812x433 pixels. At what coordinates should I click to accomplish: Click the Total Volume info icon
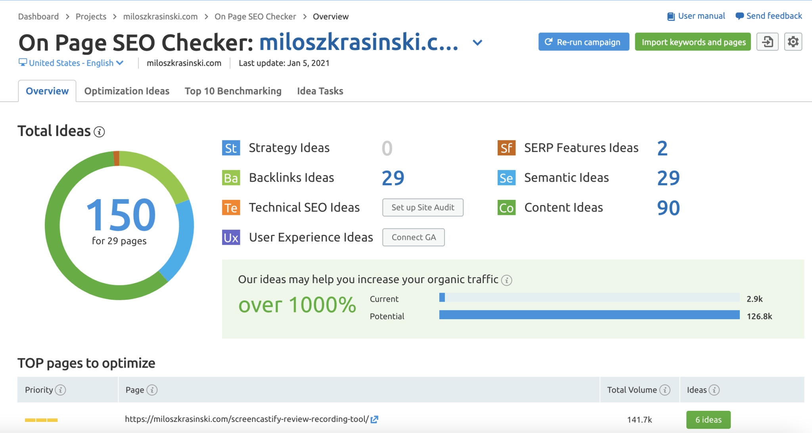click(x=665, y=390)
